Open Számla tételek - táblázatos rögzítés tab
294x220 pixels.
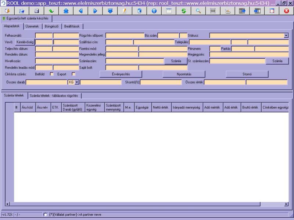tap(55, 95)
